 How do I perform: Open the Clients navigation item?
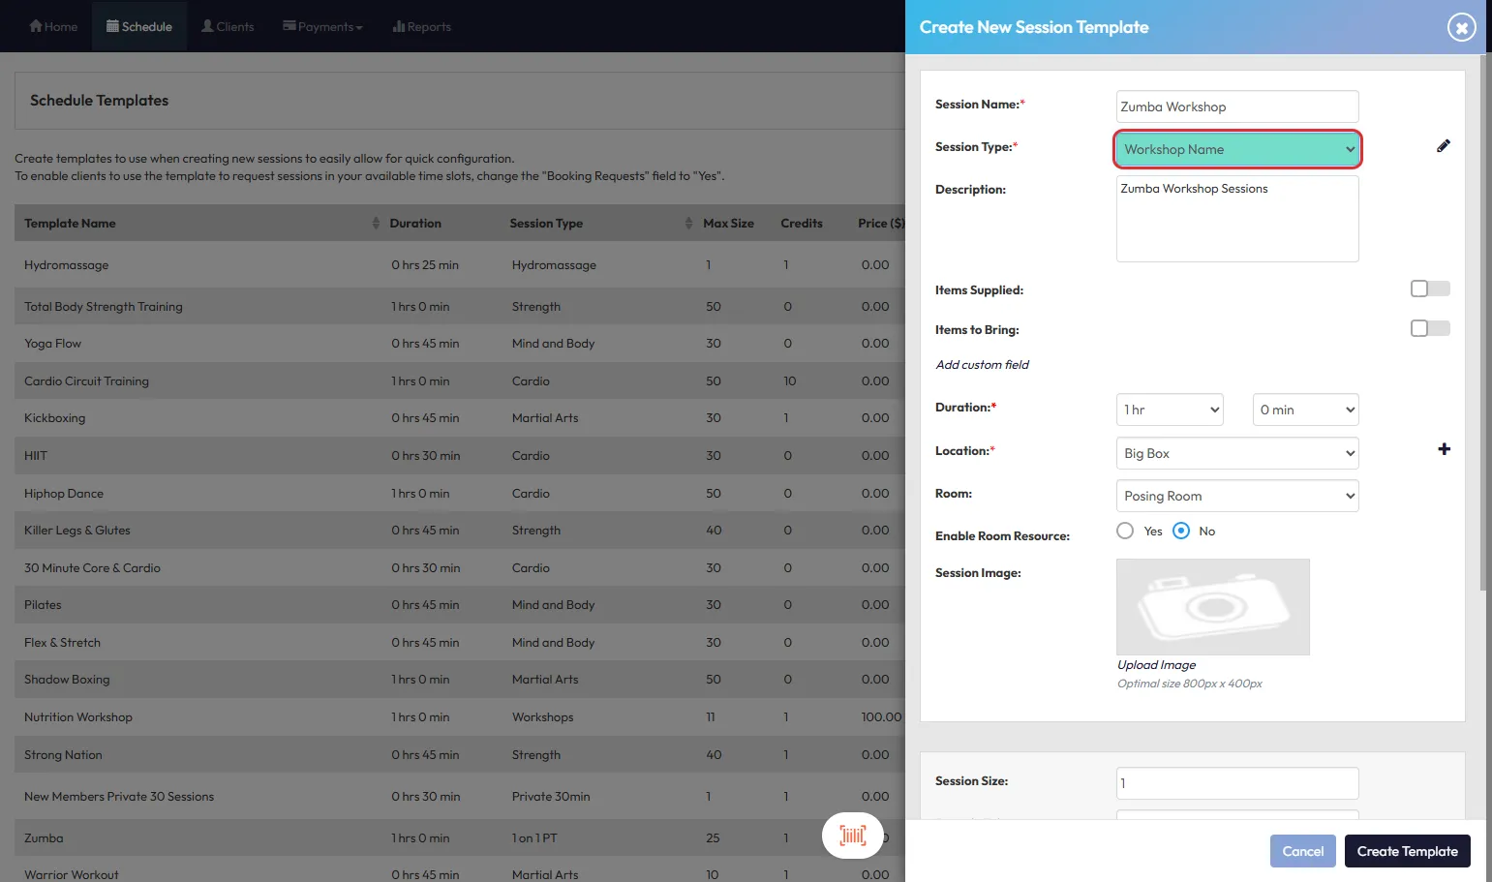pos(228,27)
